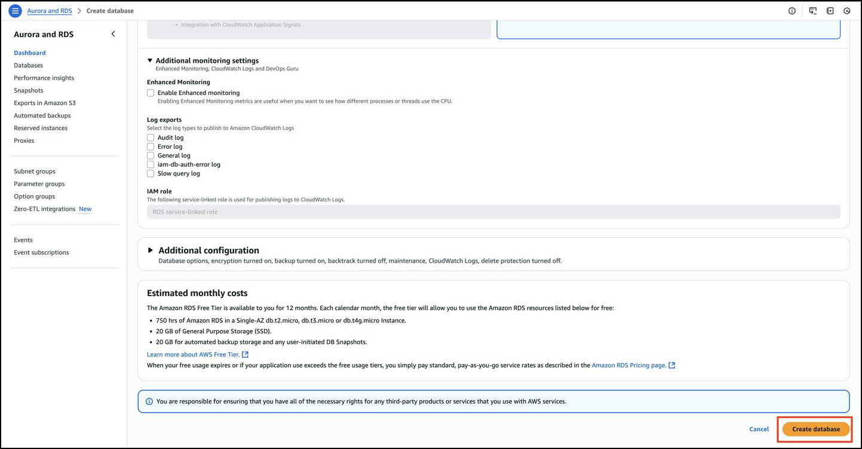This screenshot has height=449, width=862.
Task: Check the Audit log export checkbox
Action: [x=151, y=138]
